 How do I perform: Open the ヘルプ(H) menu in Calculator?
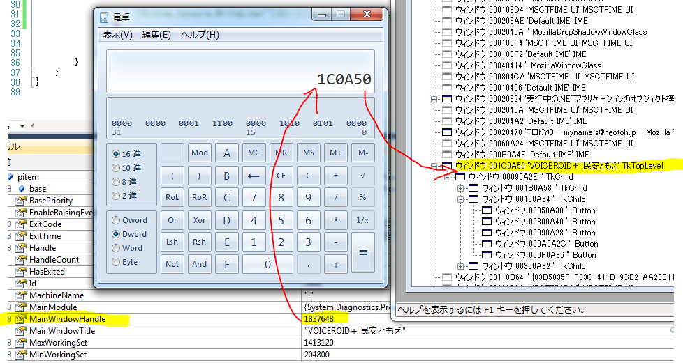click(x=200, y=35)
